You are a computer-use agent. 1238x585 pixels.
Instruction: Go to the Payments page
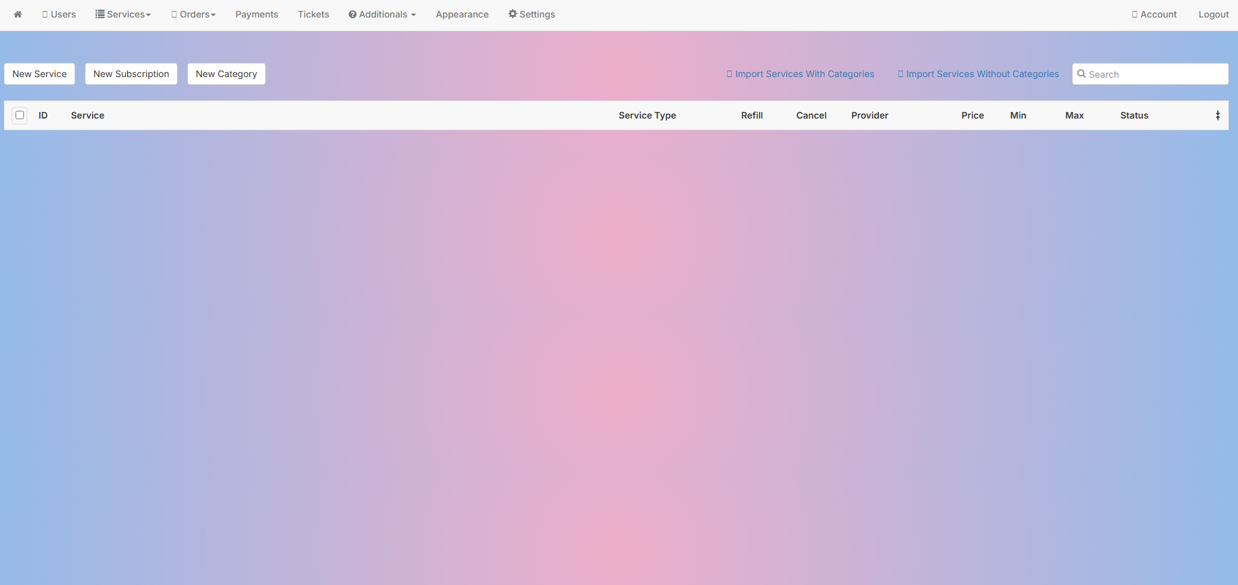257,14
